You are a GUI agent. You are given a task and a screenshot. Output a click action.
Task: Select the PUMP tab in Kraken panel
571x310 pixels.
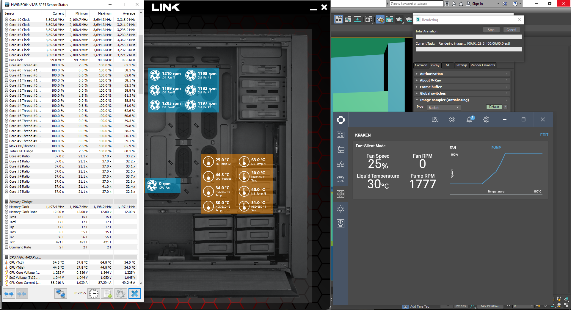496,148
